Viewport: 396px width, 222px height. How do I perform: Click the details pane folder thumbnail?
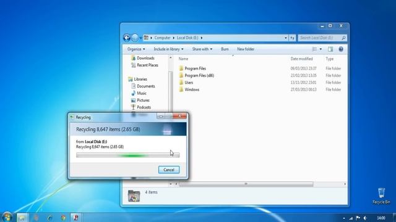click(134, 195)
